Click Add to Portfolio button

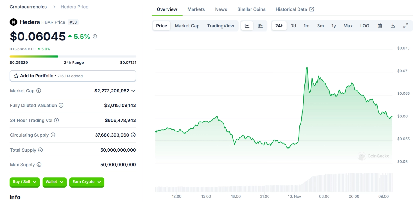point(73,76)
